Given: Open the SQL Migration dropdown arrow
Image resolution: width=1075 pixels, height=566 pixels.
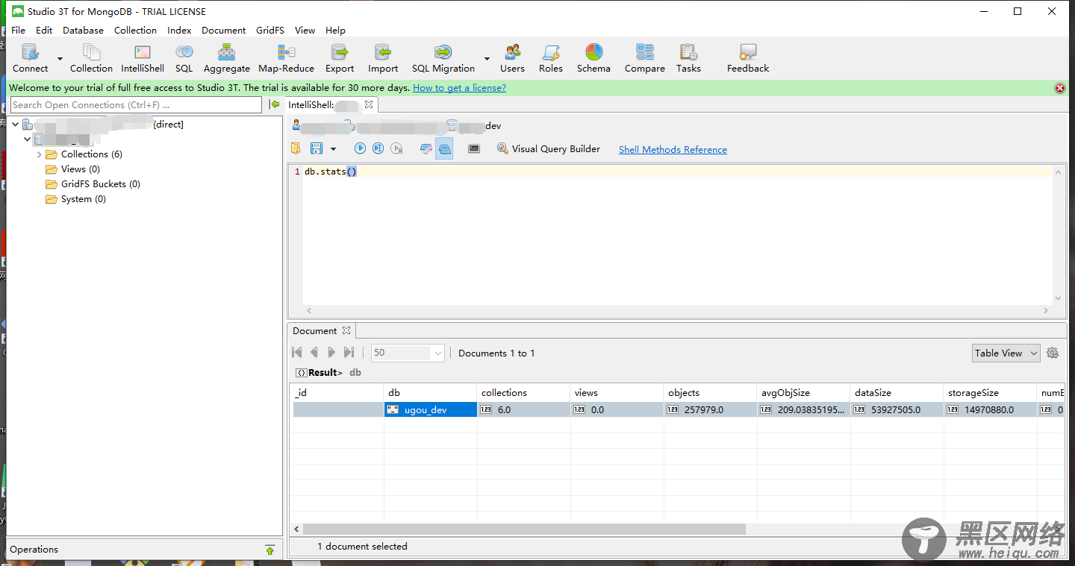Looking at the screenshot, I should (x=487, y=58).
